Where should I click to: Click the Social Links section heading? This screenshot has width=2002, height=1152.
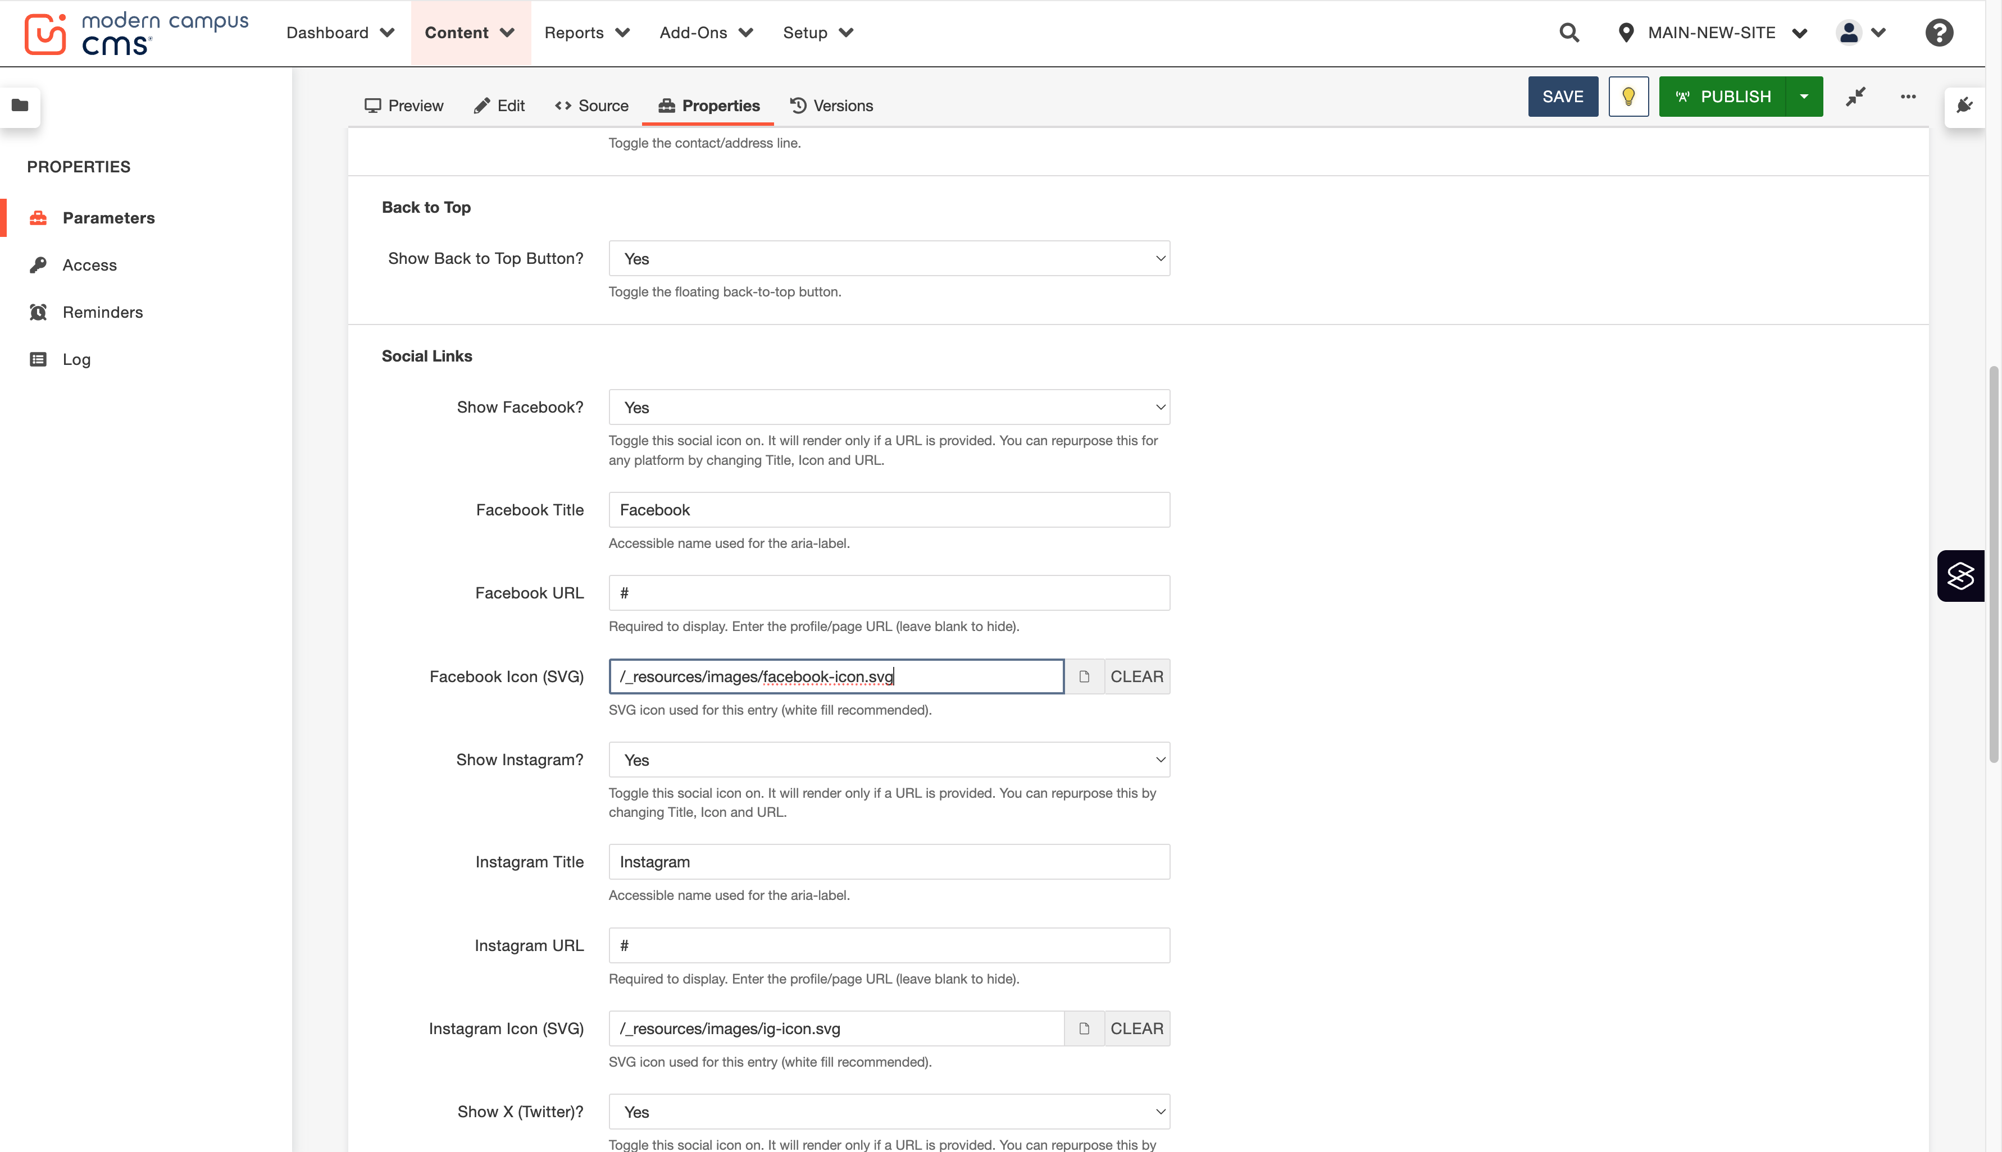coord(427,356)
